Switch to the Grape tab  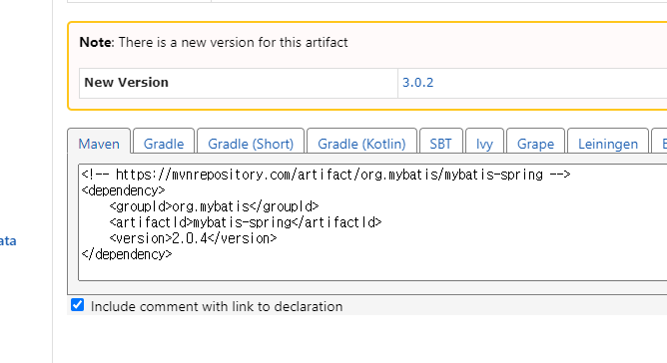tap(535, 144)
